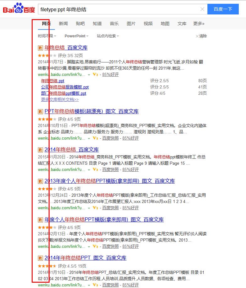
Task: Click star rating 评分:4.5/5 19页
Action: [62, 266]
